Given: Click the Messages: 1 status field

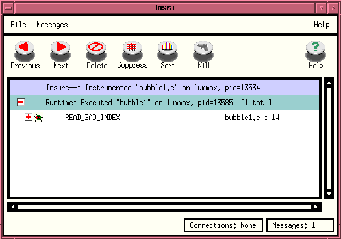Looking at the screenshot, I should coord(300,225).
